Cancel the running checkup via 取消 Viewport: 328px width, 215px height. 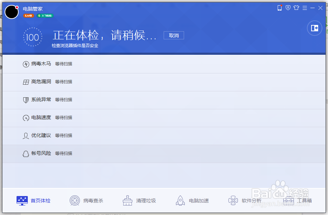tap(174, 35)
